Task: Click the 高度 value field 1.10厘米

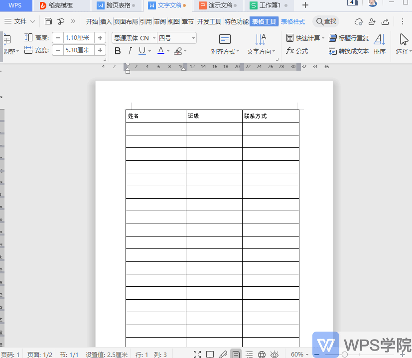Action: [x=79, y=38]
